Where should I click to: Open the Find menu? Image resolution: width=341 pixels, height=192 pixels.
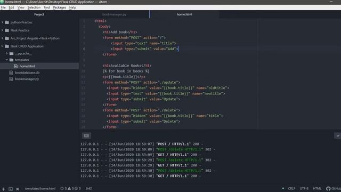pyautogui.click(x=47, y=7)
